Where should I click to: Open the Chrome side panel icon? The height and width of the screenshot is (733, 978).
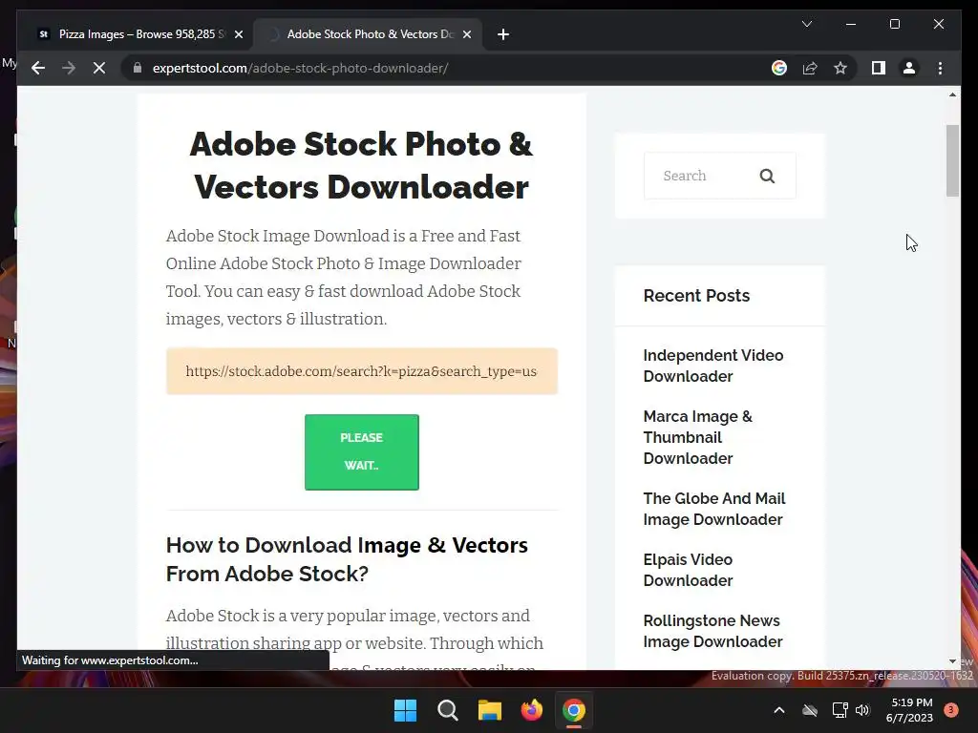coord(879,68)
